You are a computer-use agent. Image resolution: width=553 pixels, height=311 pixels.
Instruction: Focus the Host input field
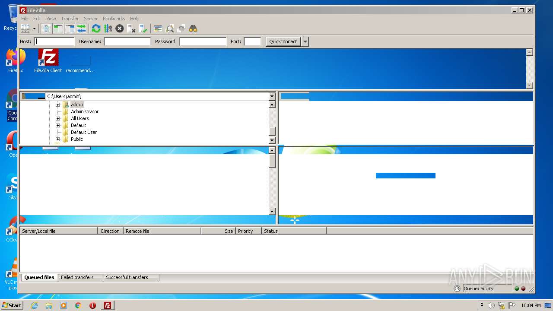pyautogui.click(x=54, y=41)
